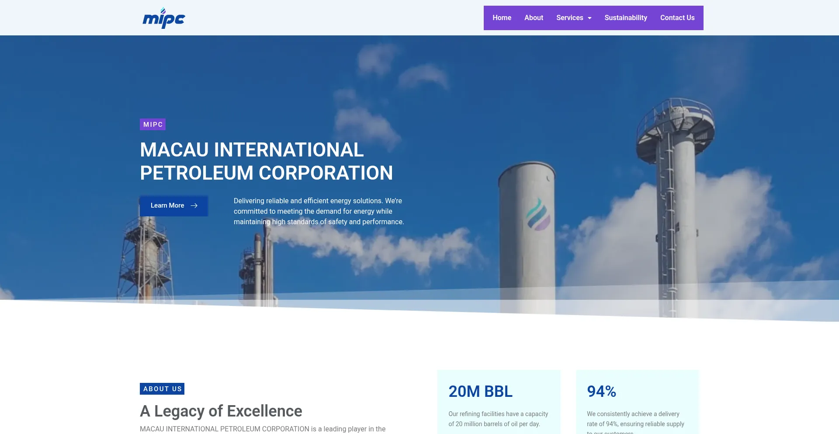839x434 pixels.
Task: Click the Macau International Petroleum Corporation heading
Action: tap(266, 161)
